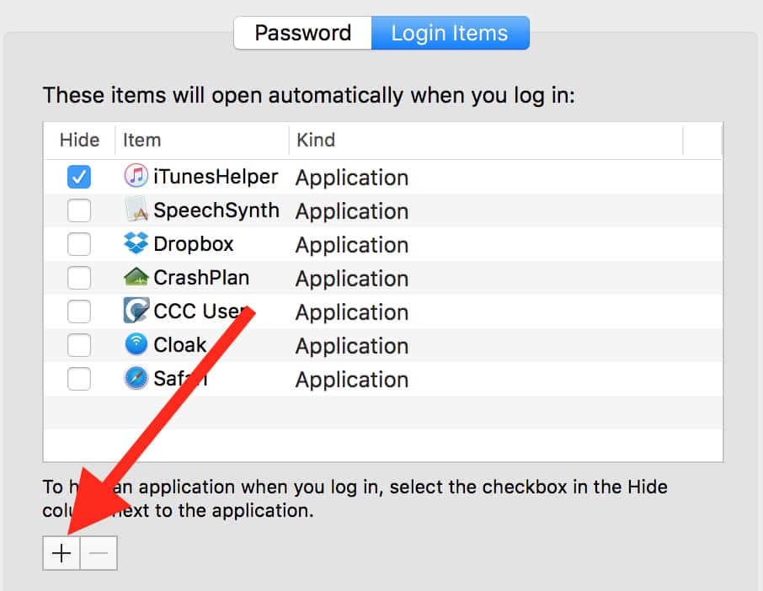The width and height of the screenshot is (763, 591).
Task: Click the Cloak Wi-Fi icon
Action: [x=136, y=343]
